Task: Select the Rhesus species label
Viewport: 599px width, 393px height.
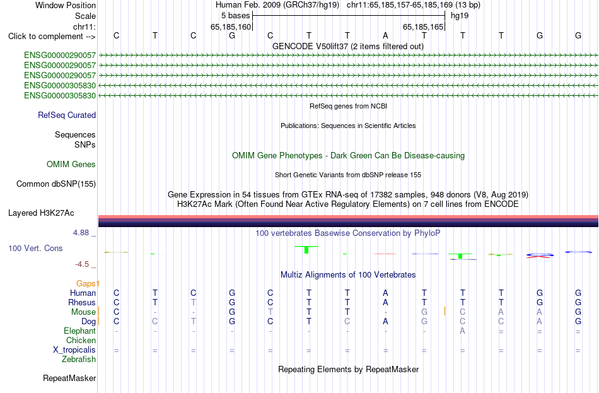Action: pyautogui.click(x=82, y=303)
